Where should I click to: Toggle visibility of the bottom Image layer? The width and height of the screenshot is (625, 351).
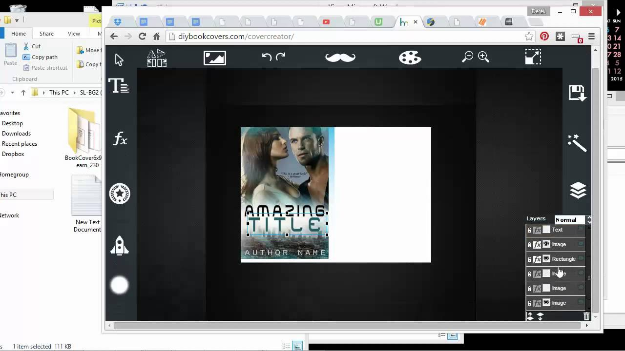tap(546, 303)
